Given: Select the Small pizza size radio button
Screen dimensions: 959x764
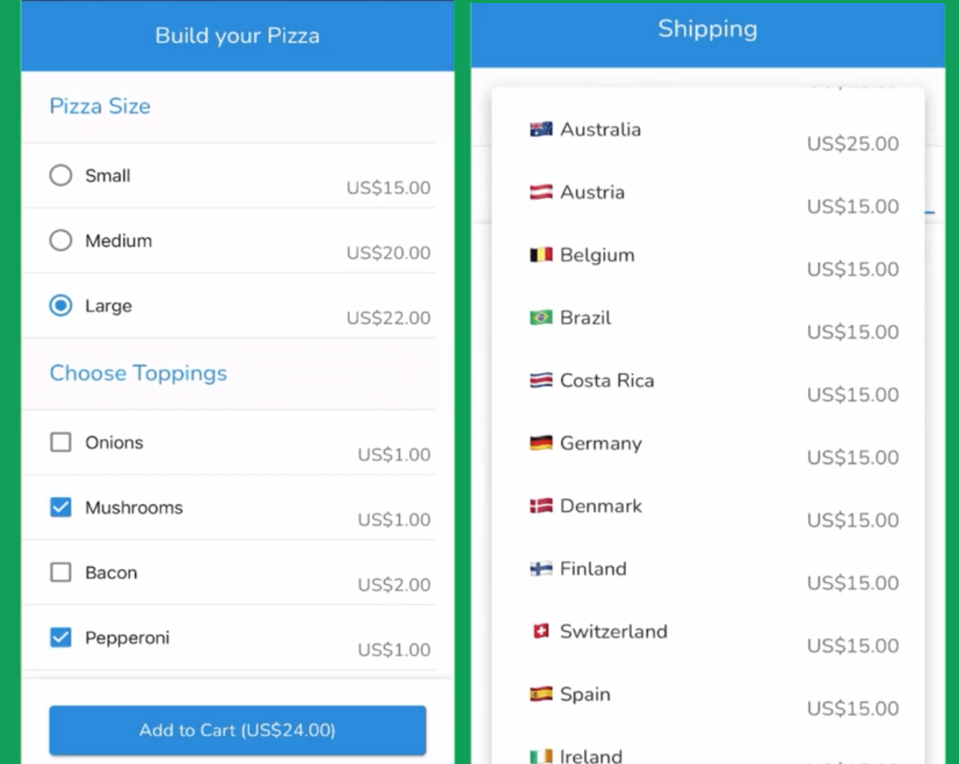Looking at the screenshot, I should [61, 175].
